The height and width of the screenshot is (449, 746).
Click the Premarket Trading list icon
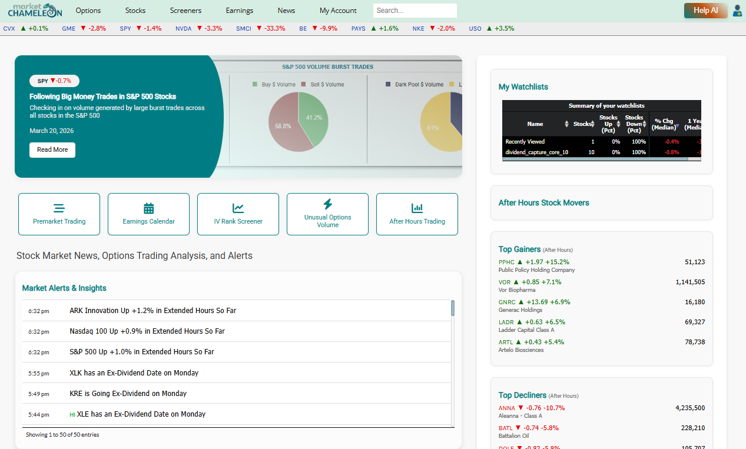59,208
